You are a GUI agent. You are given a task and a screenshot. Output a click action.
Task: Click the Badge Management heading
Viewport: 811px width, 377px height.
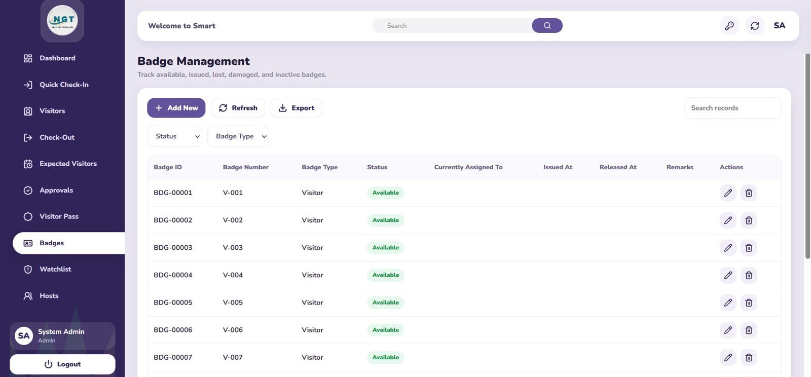194,61
